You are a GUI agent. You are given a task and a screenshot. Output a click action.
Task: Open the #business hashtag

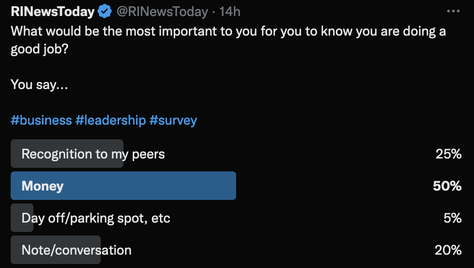pos(41,120)
